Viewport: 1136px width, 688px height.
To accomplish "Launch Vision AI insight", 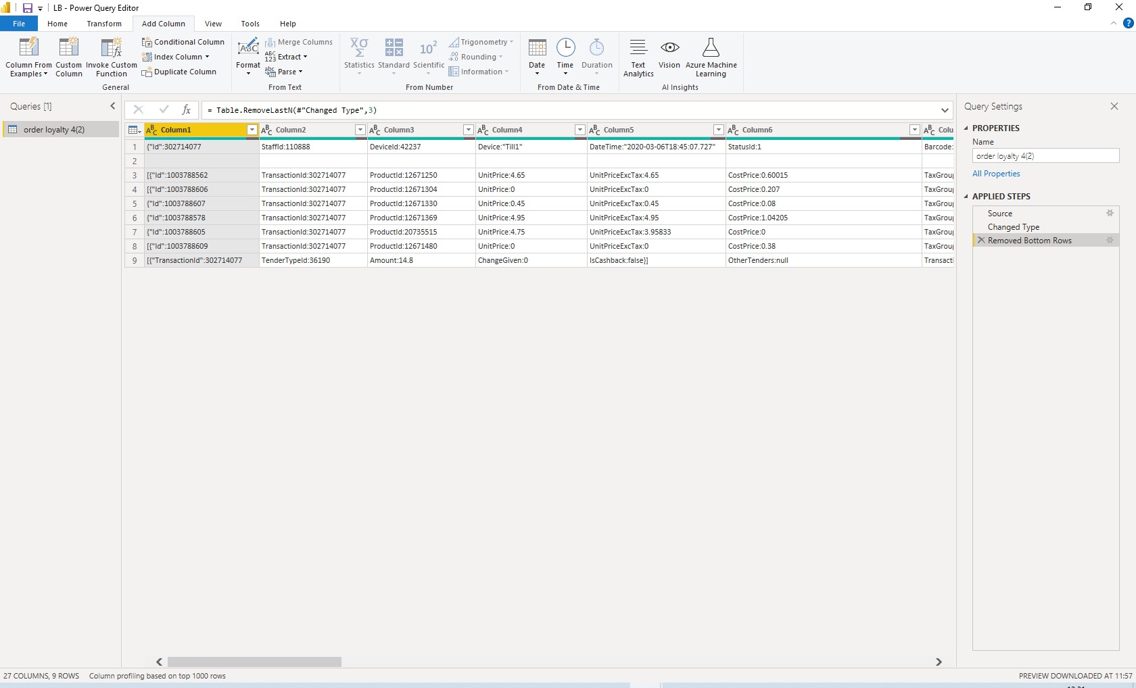I will tap(669, 54).
